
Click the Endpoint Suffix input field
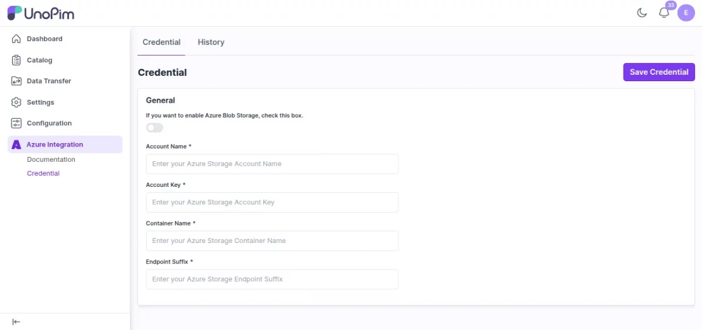click(x=272, y=279)
